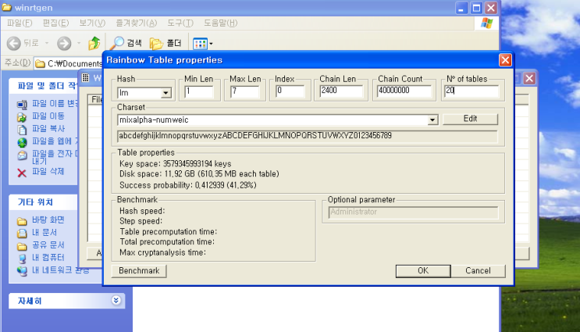
Task: Open Tools (도구) menu in Explorer
Action: (x=180, y=23)
